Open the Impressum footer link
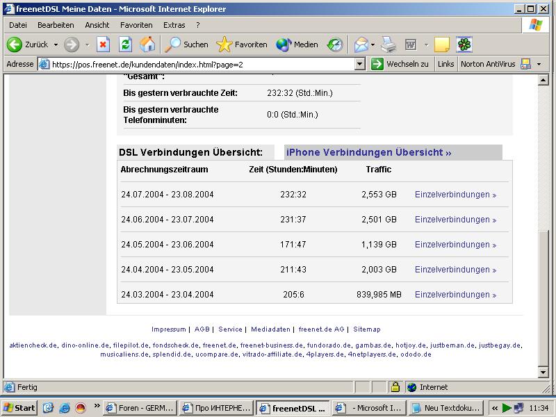Viewport: 556px width, 417px height. (x=168, y=329)
